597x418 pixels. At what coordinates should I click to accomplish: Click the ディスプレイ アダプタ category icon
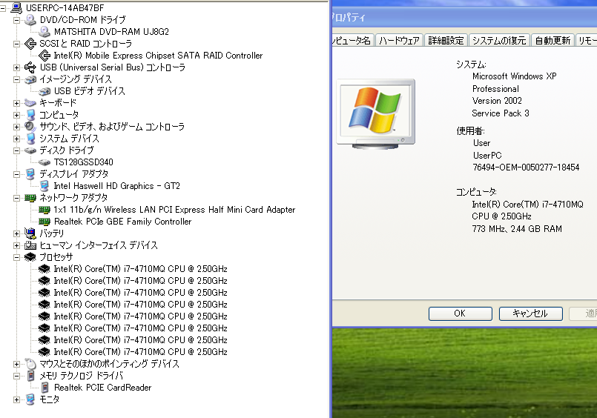point(30,174)
